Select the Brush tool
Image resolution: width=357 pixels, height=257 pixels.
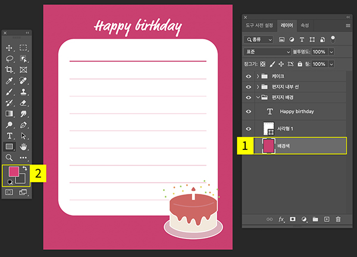9,92
